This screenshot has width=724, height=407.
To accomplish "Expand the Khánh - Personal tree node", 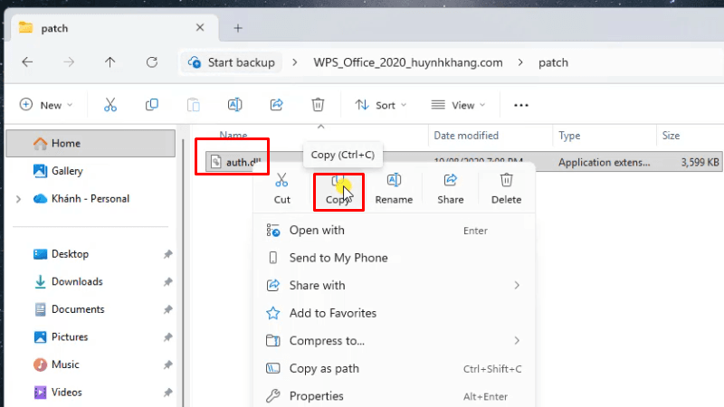I will pyautogui.click(x=18, y=199).
